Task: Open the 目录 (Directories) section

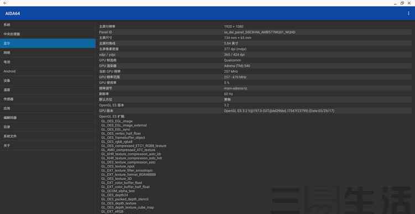Action: pyautogui.click(x=48, y=127)
